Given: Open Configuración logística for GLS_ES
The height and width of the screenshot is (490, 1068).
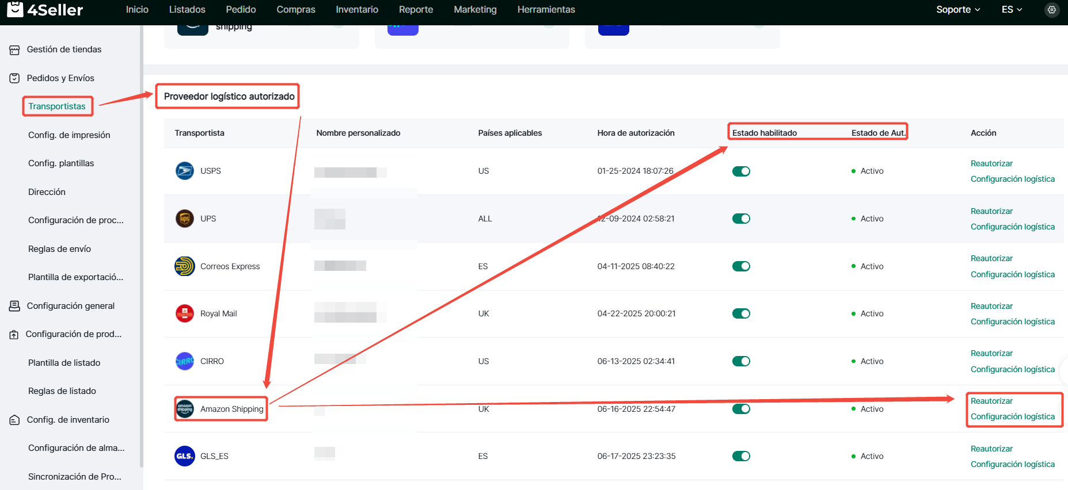Looking at the screenshot, I should pos(1013,464).
